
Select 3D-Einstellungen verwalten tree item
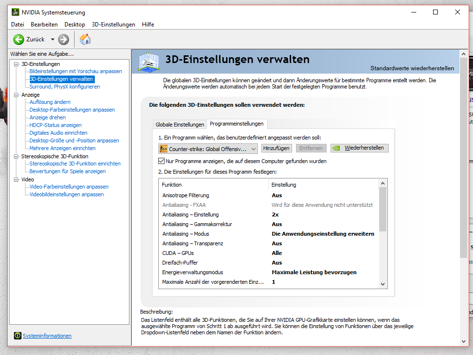62,79
